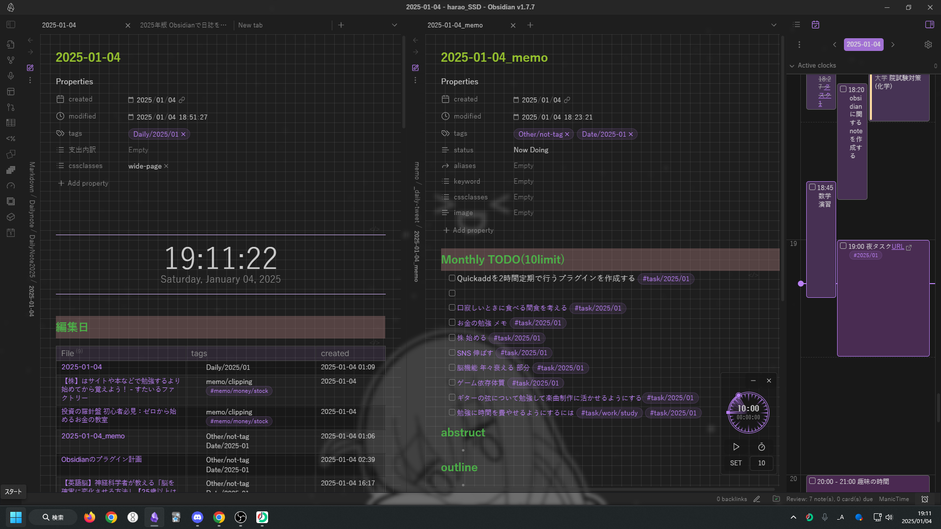Viewport: 941px width, 529px height.
Task: Open day planner settings gear
Action: pyautogui.click(x=928, y=45)
